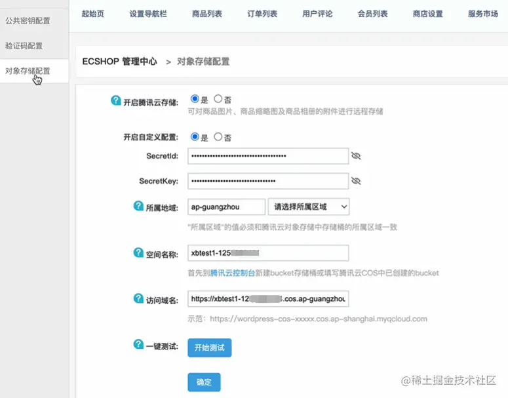Select 是 for 开启自定义配置
Viewport: 508px width, 398px height.
point(195,137)
